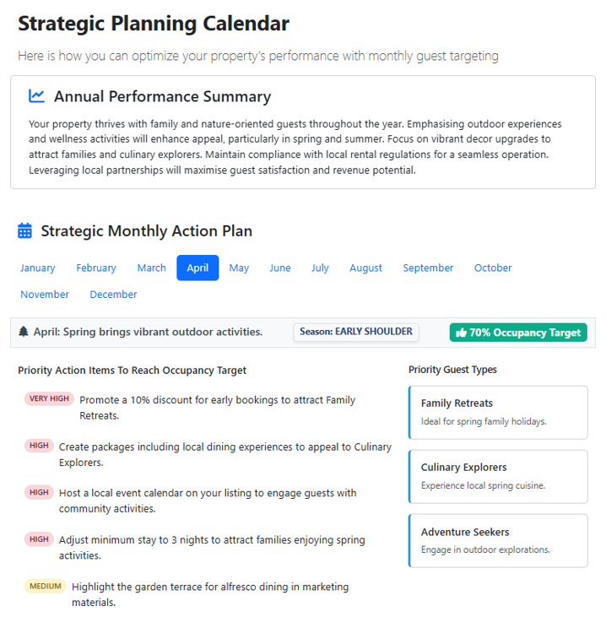Open the Family Retreats guest type card
606x617 pixels.
coord(498,413)
